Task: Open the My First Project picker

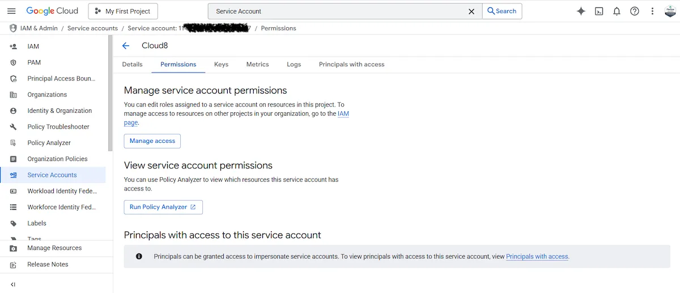Action: (x=123, y=11)
